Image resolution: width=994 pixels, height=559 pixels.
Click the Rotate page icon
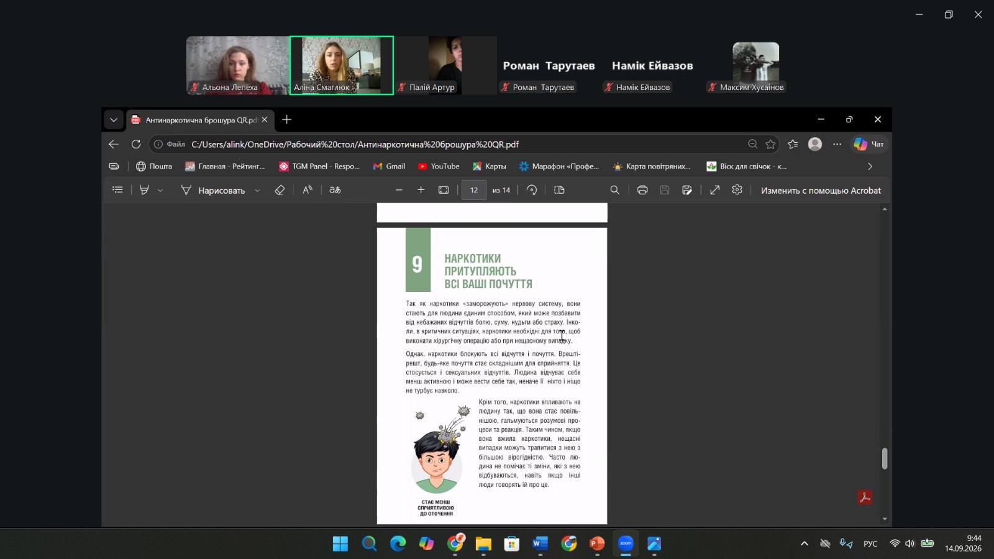pyautogui.click(x=532, y=190)
